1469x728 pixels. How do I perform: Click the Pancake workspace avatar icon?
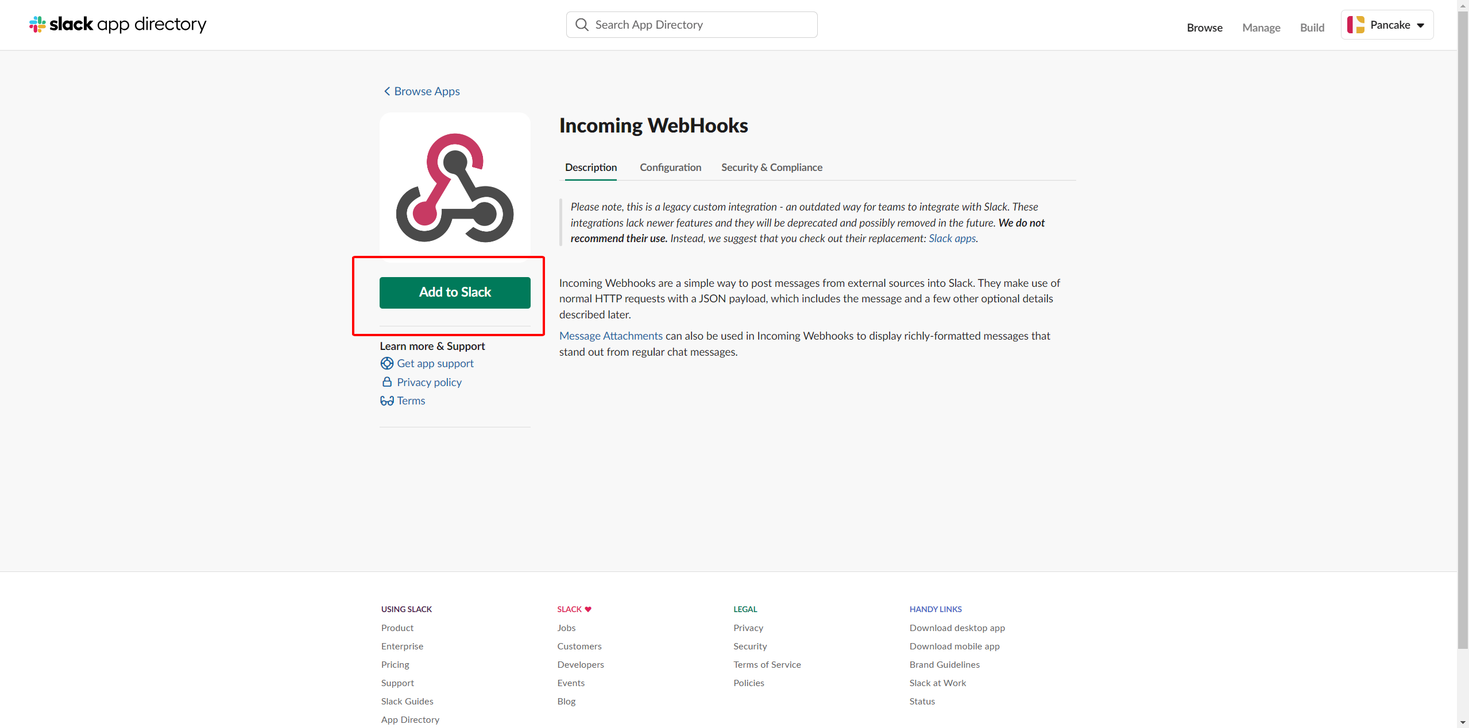pyautogui.click(x=1355, y=25)
